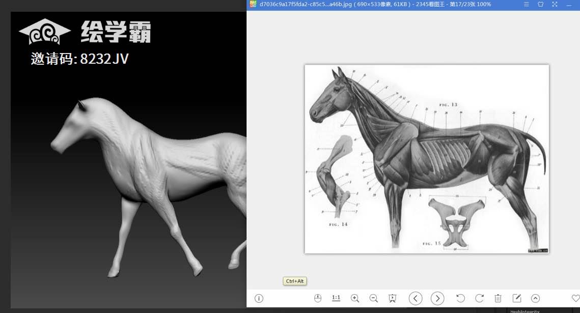Image resolution: width=580 pixels, height=313 pixels.
Task: Click the MeshIntegrity label in background window
Action: 525,311
